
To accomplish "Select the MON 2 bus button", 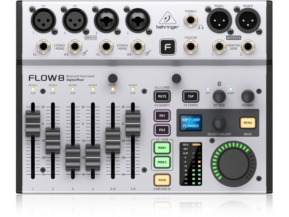I will pyautogui.click(x=162, y=162).
